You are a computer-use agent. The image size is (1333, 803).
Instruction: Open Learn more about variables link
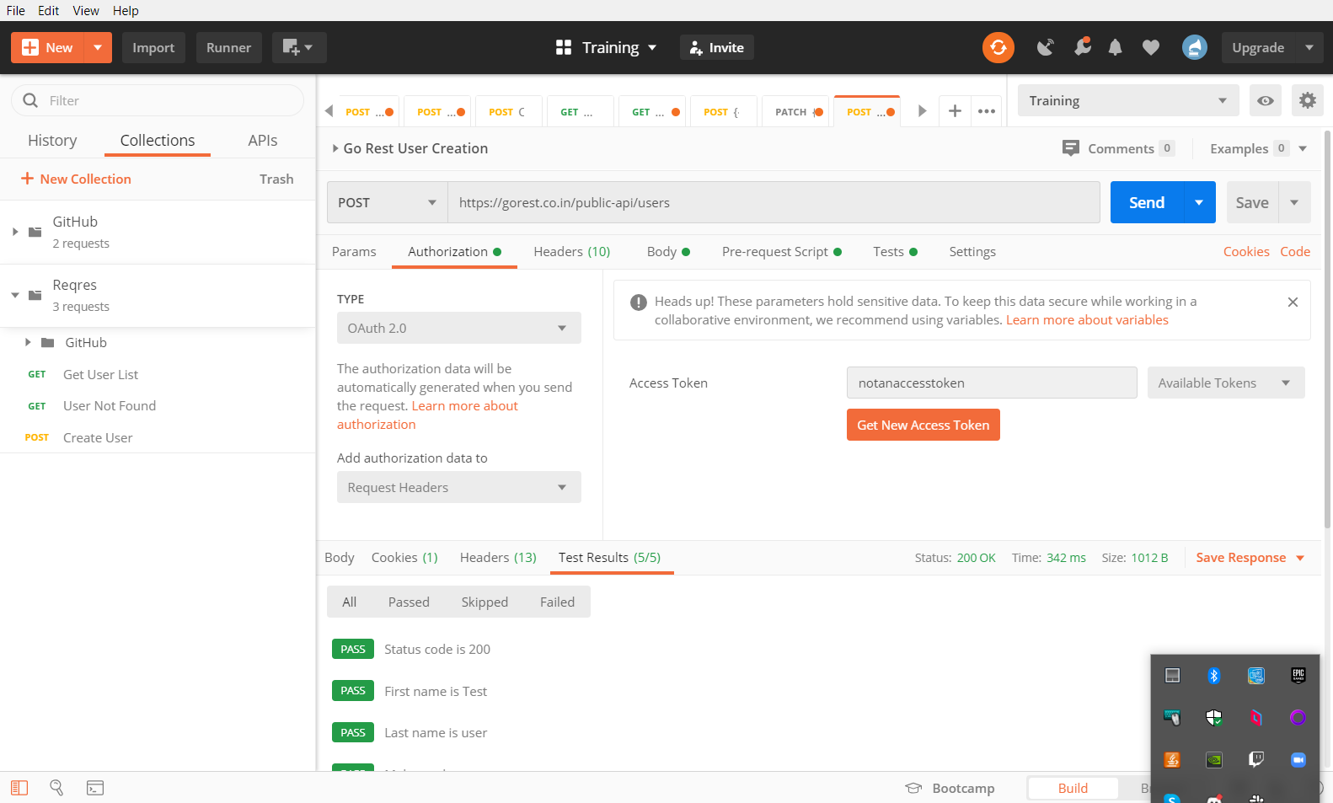point(1087,320)
